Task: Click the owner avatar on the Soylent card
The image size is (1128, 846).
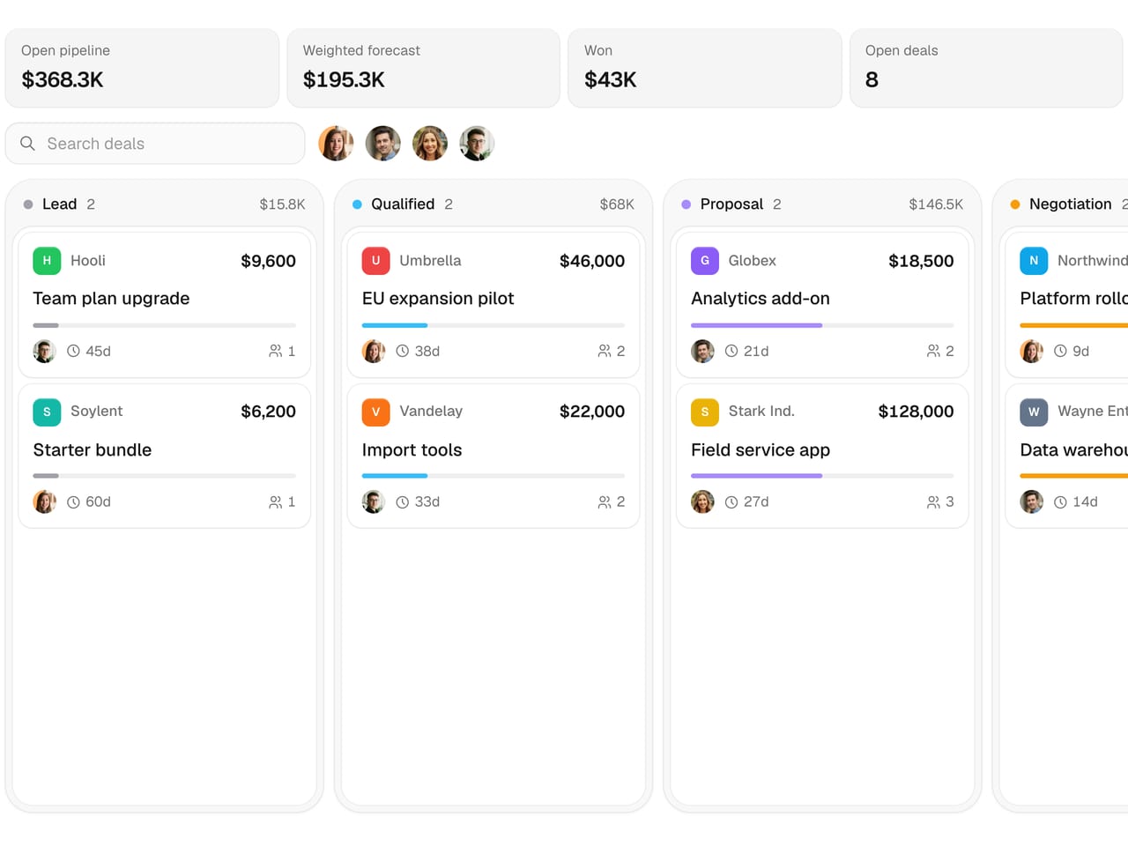Action: [x=45, y=501]
